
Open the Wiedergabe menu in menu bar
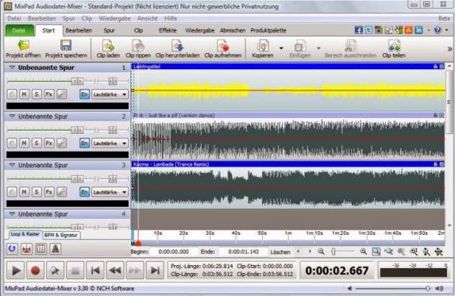pos(114,18)
